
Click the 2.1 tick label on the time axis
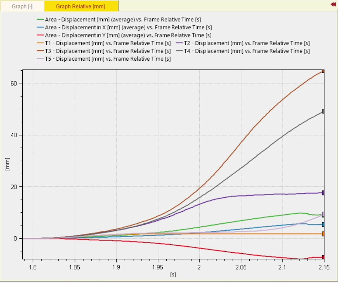(282, 267)
